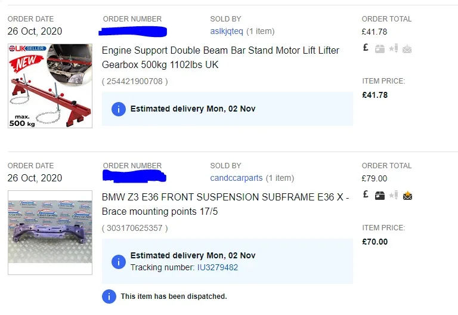Click the feedback received envelope icon for first order
The image size is (458, 315).
[x=407, y=49]
